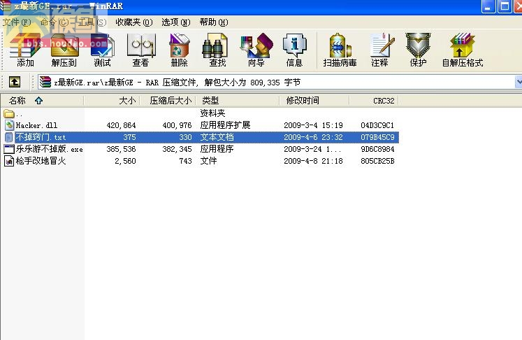Click CRC value 079B45C9

click(377, 137)
